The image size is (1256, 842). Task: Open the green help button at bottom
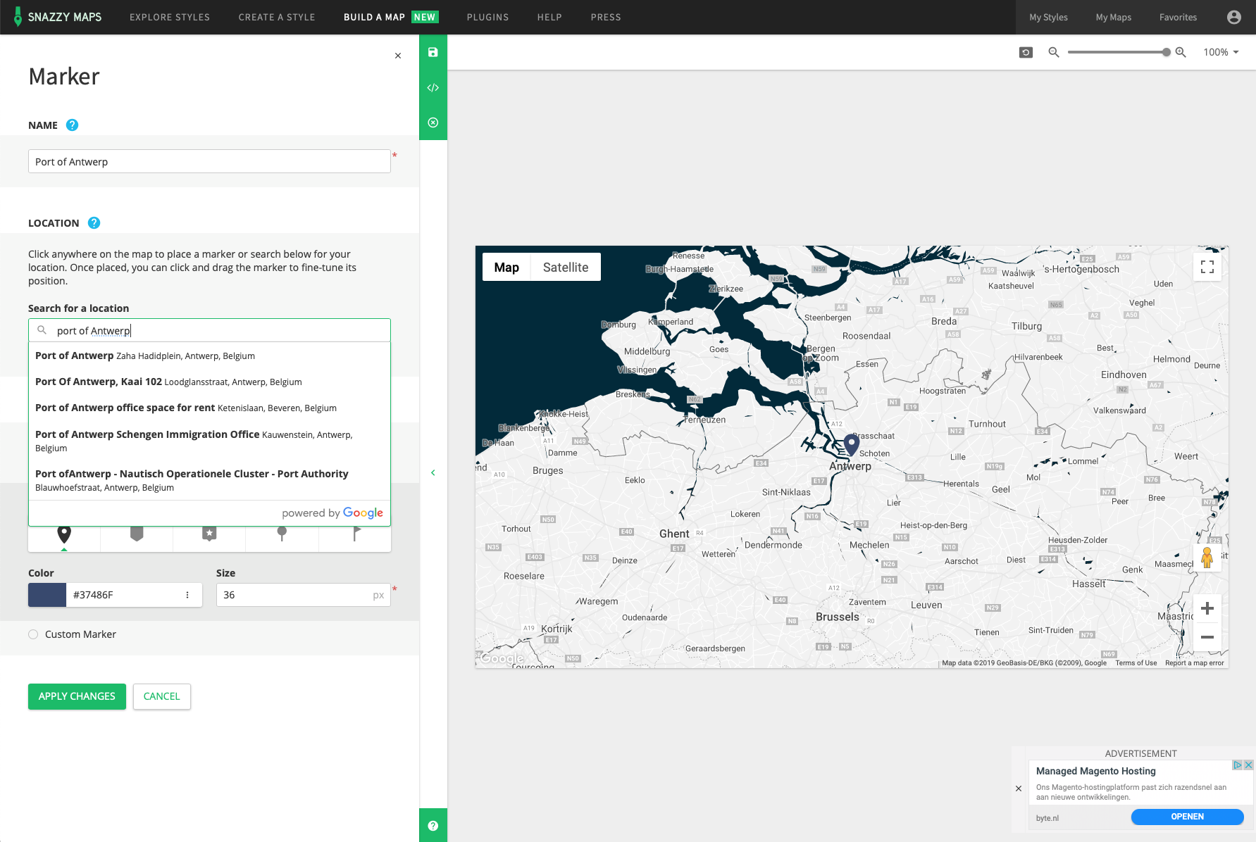coord(433,826)
